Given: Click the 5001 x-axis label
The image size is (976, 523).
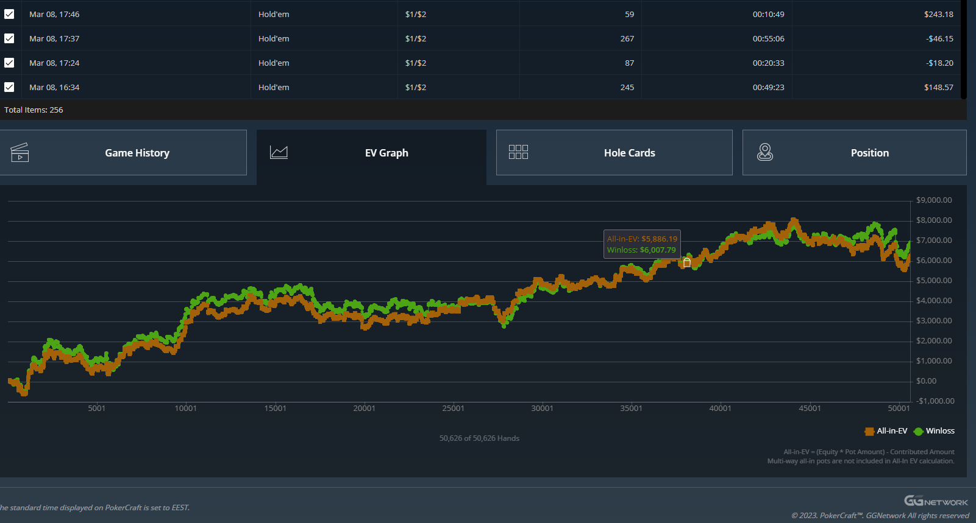Looking at the screenshot, I should 96,409.
